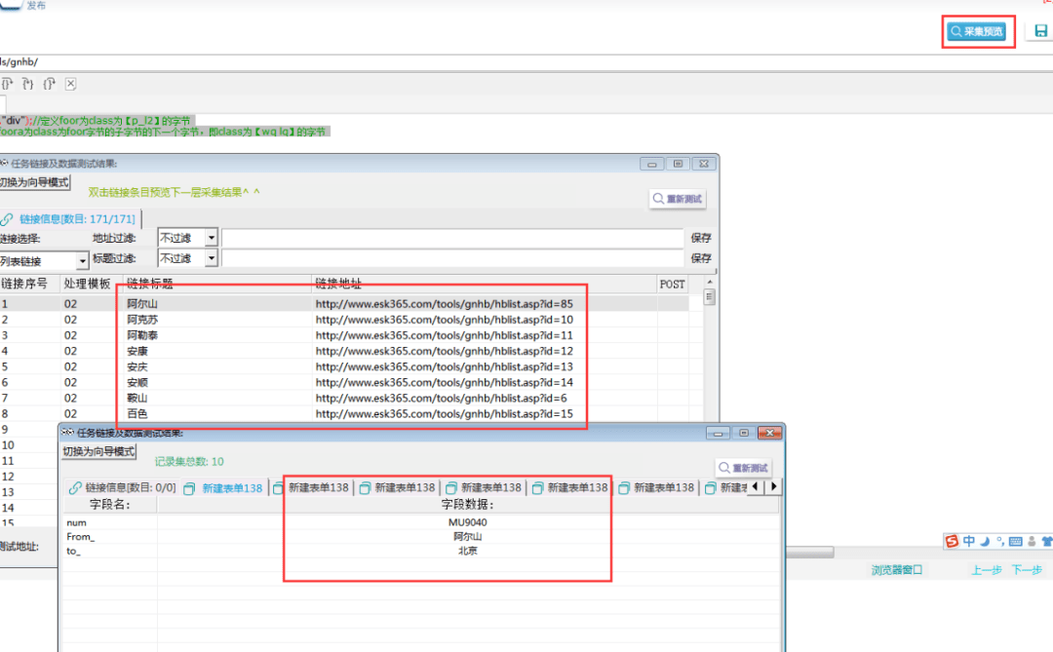The image size is (1053, 652).
Task: Click 保存 beside the 标题过滤 field
Action: point(700,258)
